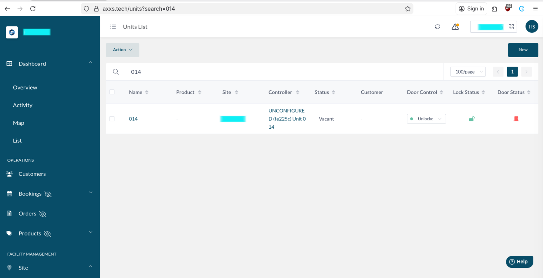Open Map in the sidebar
This screenshot has height=278, width=543.
pyautogui.click(x=18, y=123)
